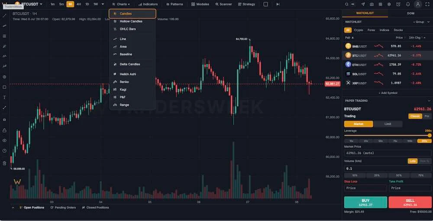Click the SELL button
The height and width of the screenshot is (221, 433).
[410, 202]
